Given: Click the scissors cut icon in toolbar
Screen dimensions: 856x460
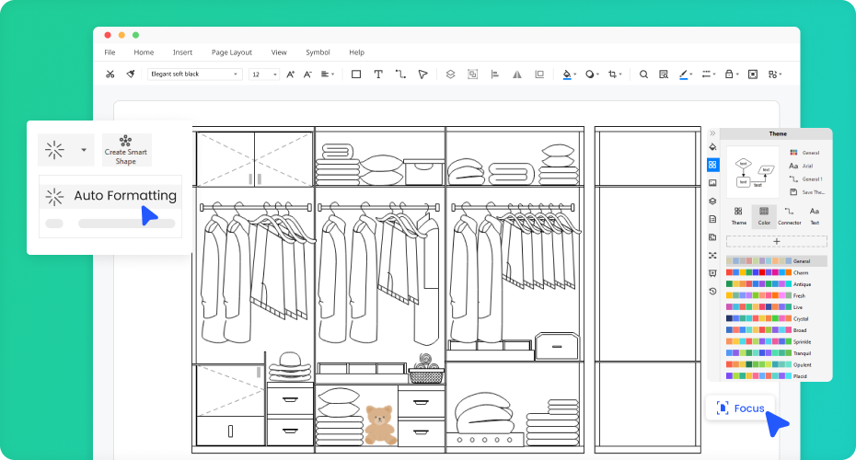Looking at the screenshot, I should coord(110,75).
